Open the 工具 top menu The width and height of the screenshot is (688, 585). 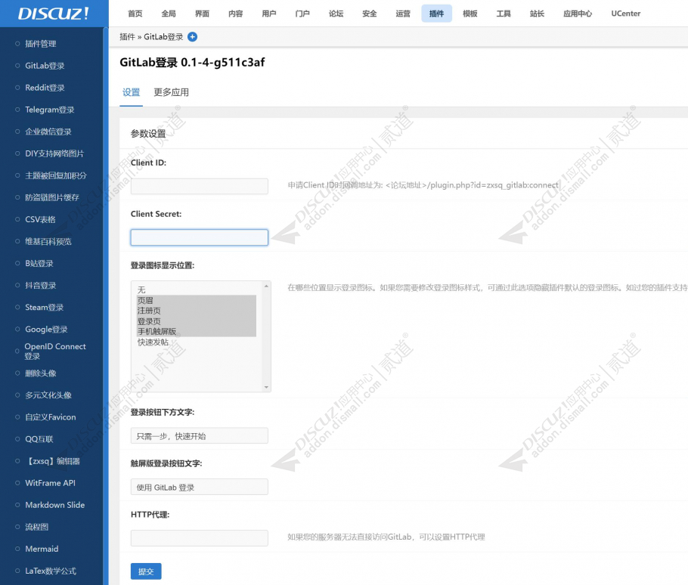504,14
